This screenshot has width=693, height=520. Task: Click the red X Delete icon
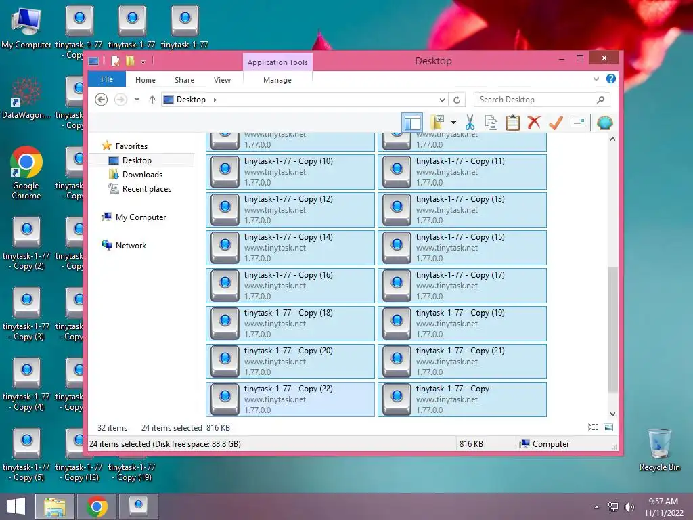pyautogui.click(x=535, y=123)
